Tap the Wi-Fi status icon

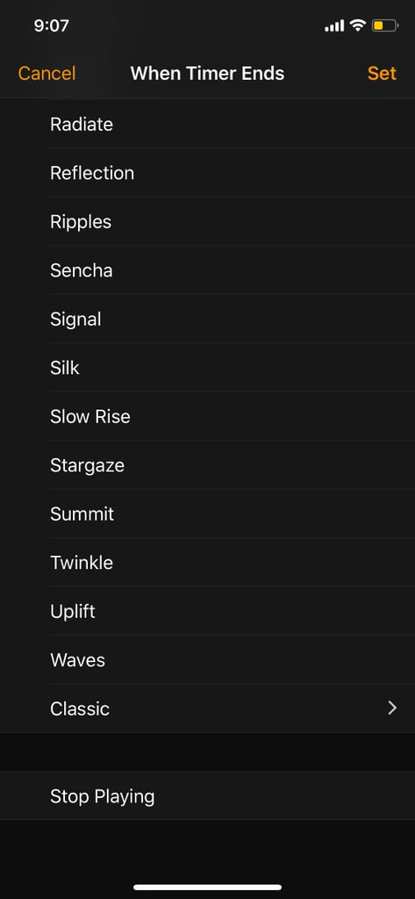click(x=358, y=25)
